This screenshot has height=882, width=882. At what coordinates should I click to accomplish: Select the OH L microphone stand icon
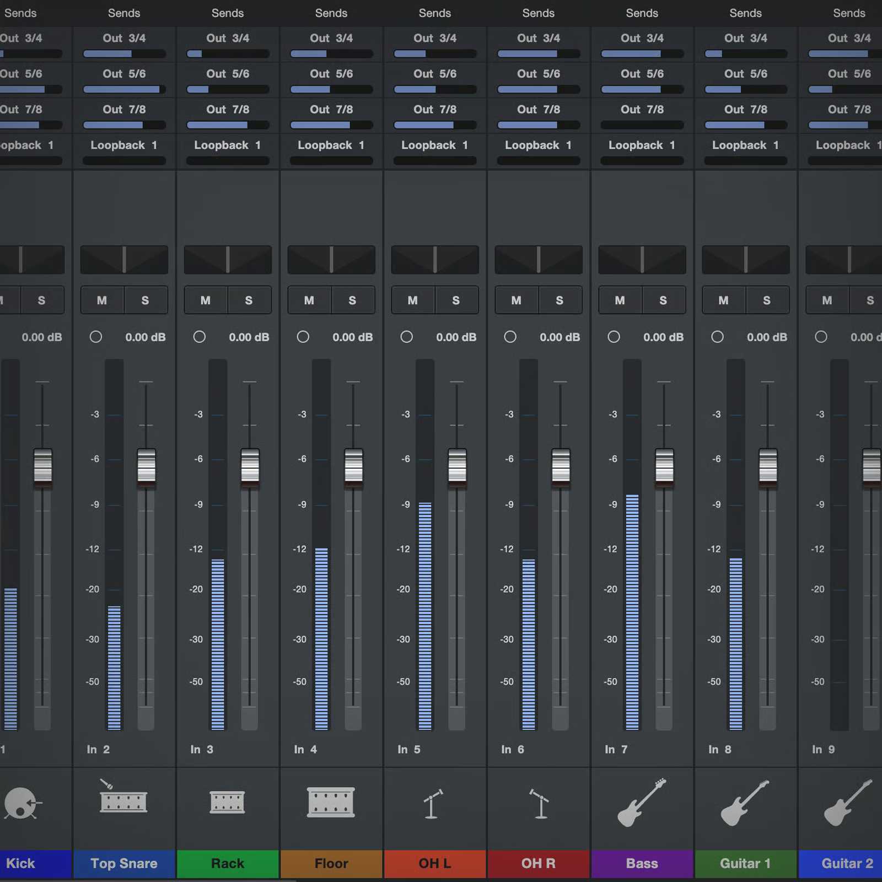432,804
